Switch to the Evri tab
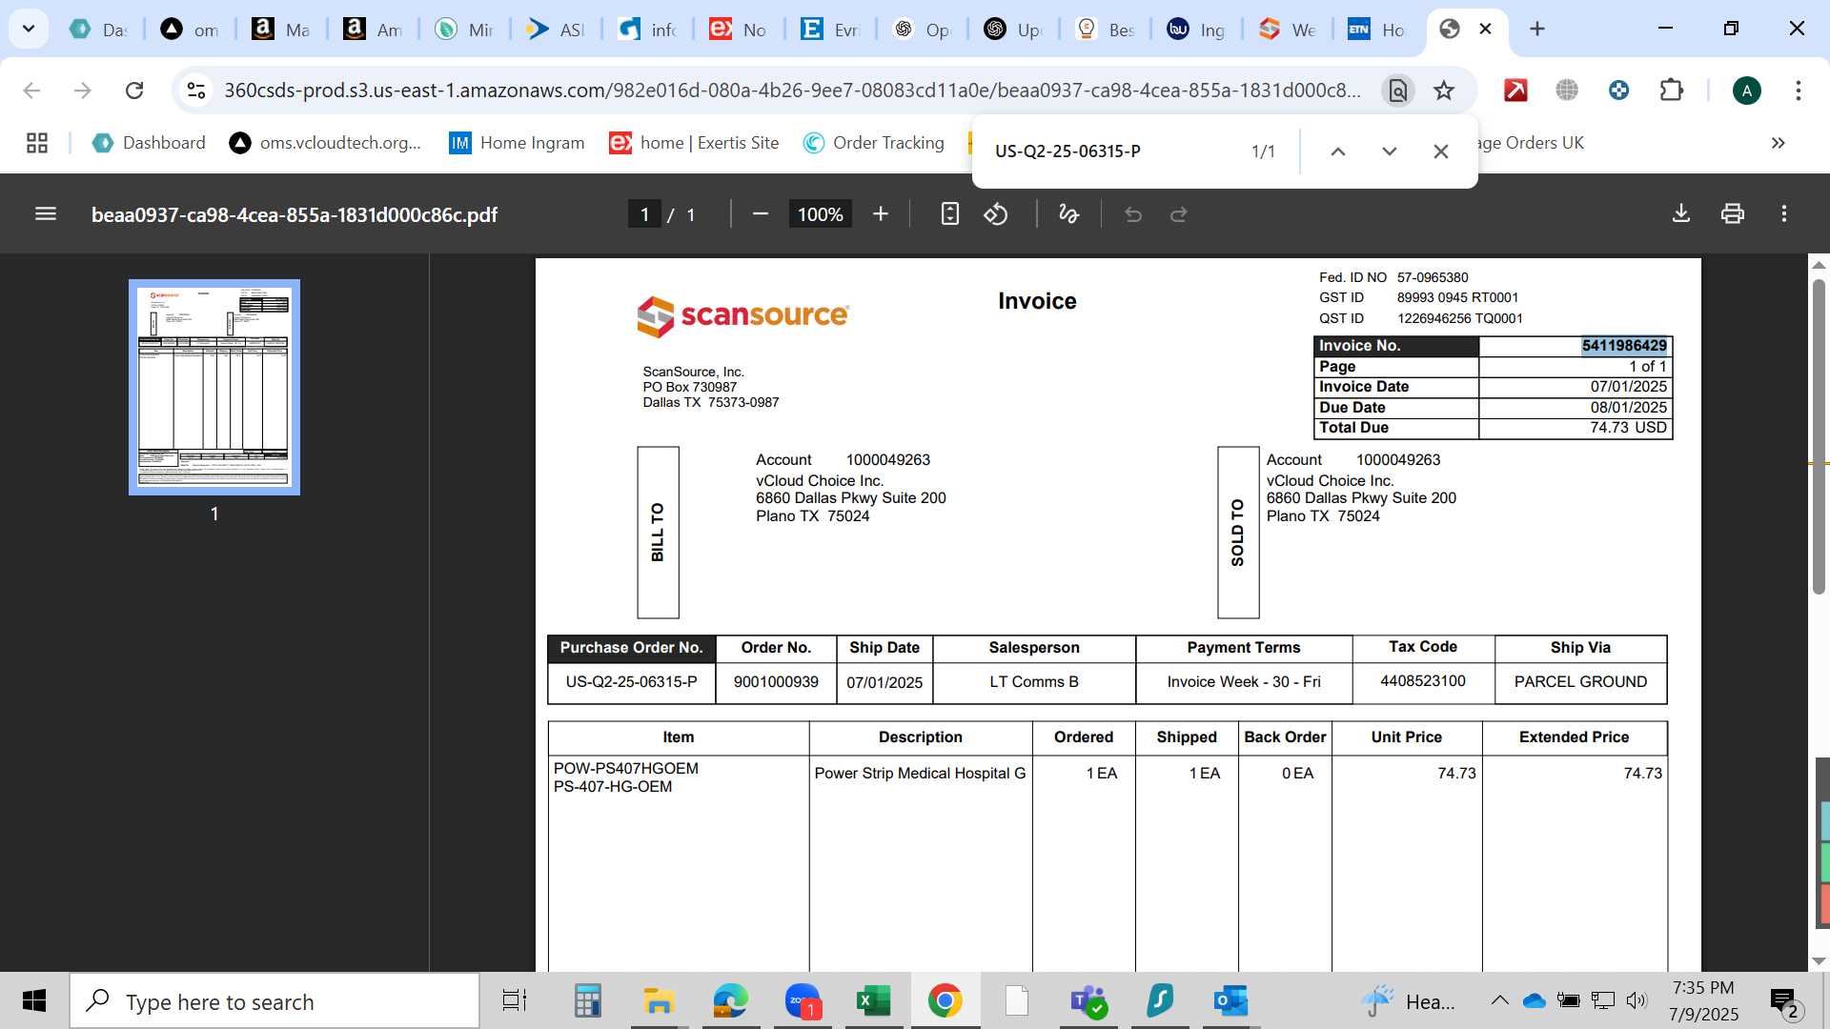Viewport: 1830px width, 1029px height. coord(830,30)
